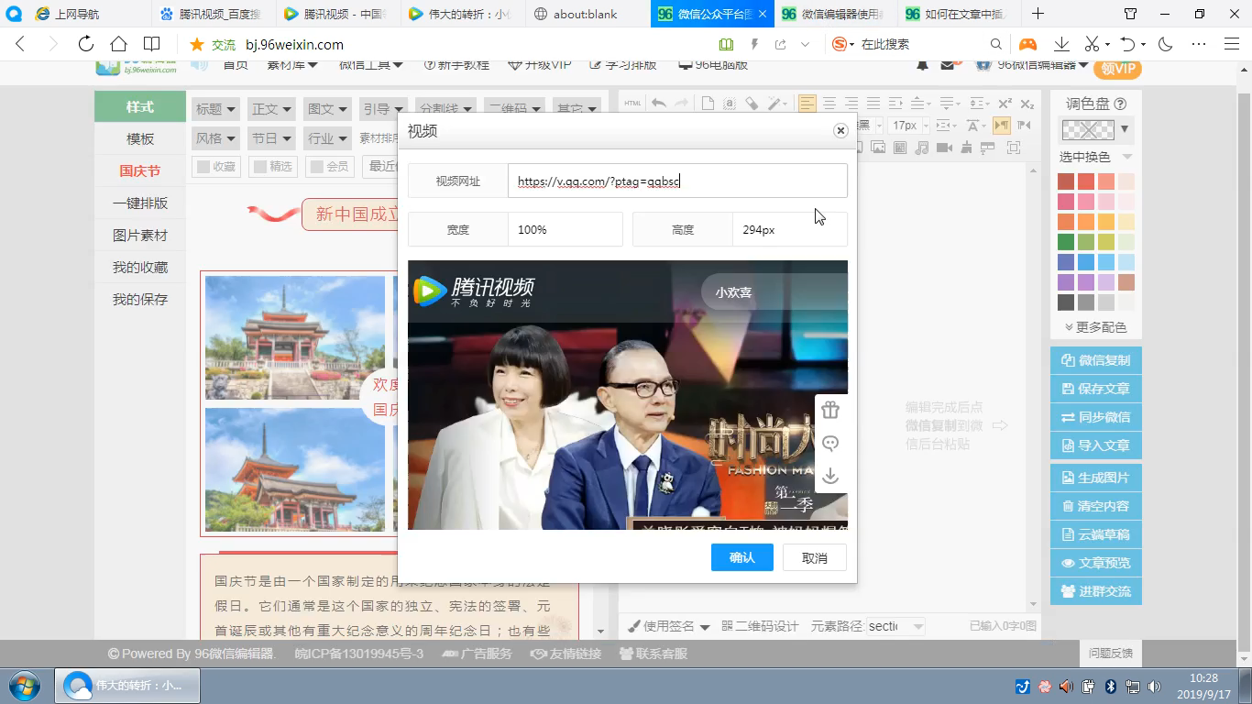Viewport: 1252px width, 704px height.
Task: Pick the bright blue color swatch
Action: (x=1086, y=262)
